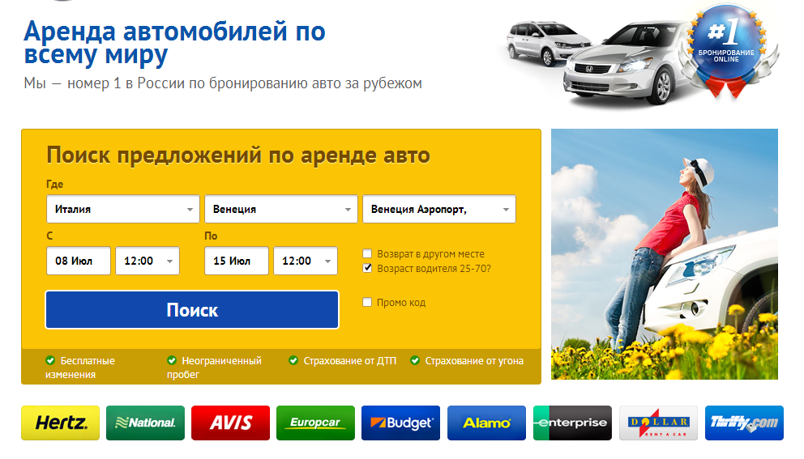Tick the 'Промо код' checkbox
This screenshot has height=459, width=804.
[x=367, y=303]
